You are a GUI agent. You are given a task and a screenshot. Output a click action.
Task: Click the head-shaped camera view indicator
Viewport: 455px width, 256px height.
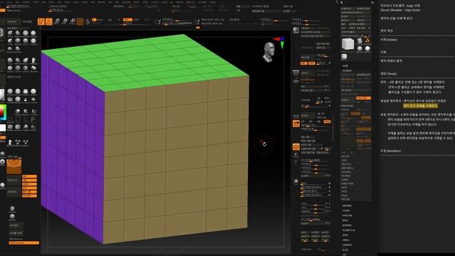click(269, 52)
